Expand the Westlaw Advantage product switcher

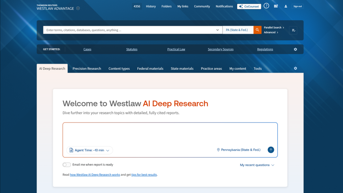point(78,8)
